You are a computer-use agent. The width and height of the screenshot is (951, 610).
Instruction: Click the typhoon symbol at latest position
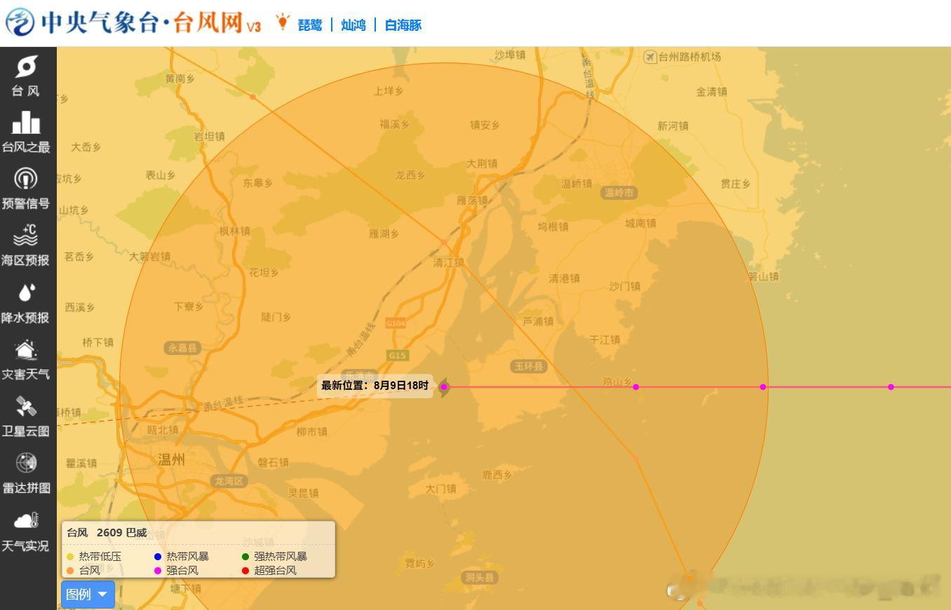click(x=444, y=386)
